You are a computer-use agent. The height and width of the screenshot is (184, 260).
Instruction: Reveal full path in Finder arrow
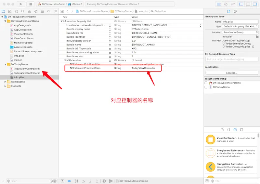pyautogui.click(x=253, y=47)
